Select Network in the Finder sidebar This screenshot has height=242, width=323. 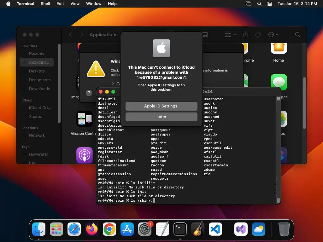click(37, 135)
